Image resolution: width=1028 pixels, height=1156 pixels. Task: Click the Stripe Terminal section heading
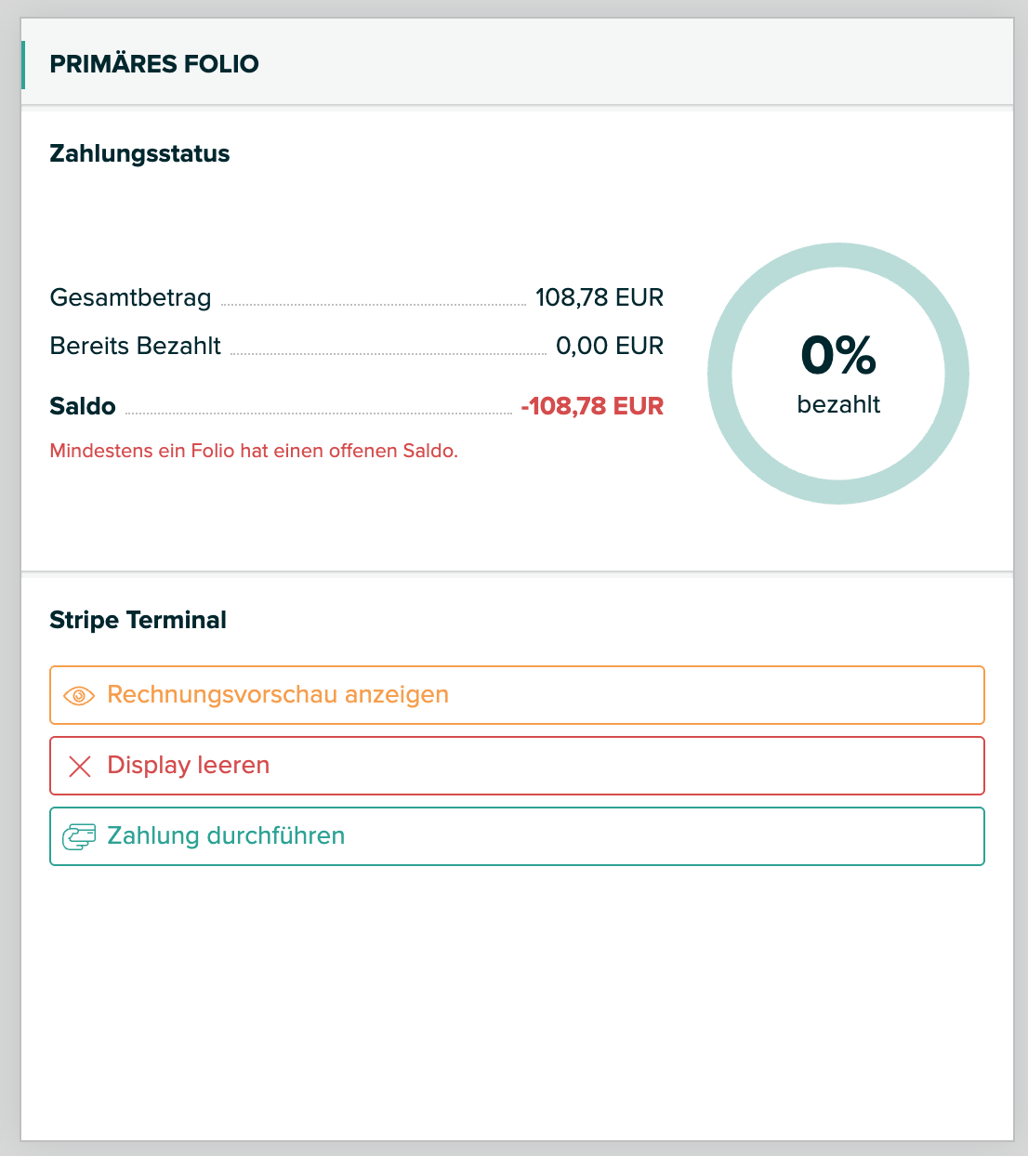pyautogui.click(x=138, y=620)
